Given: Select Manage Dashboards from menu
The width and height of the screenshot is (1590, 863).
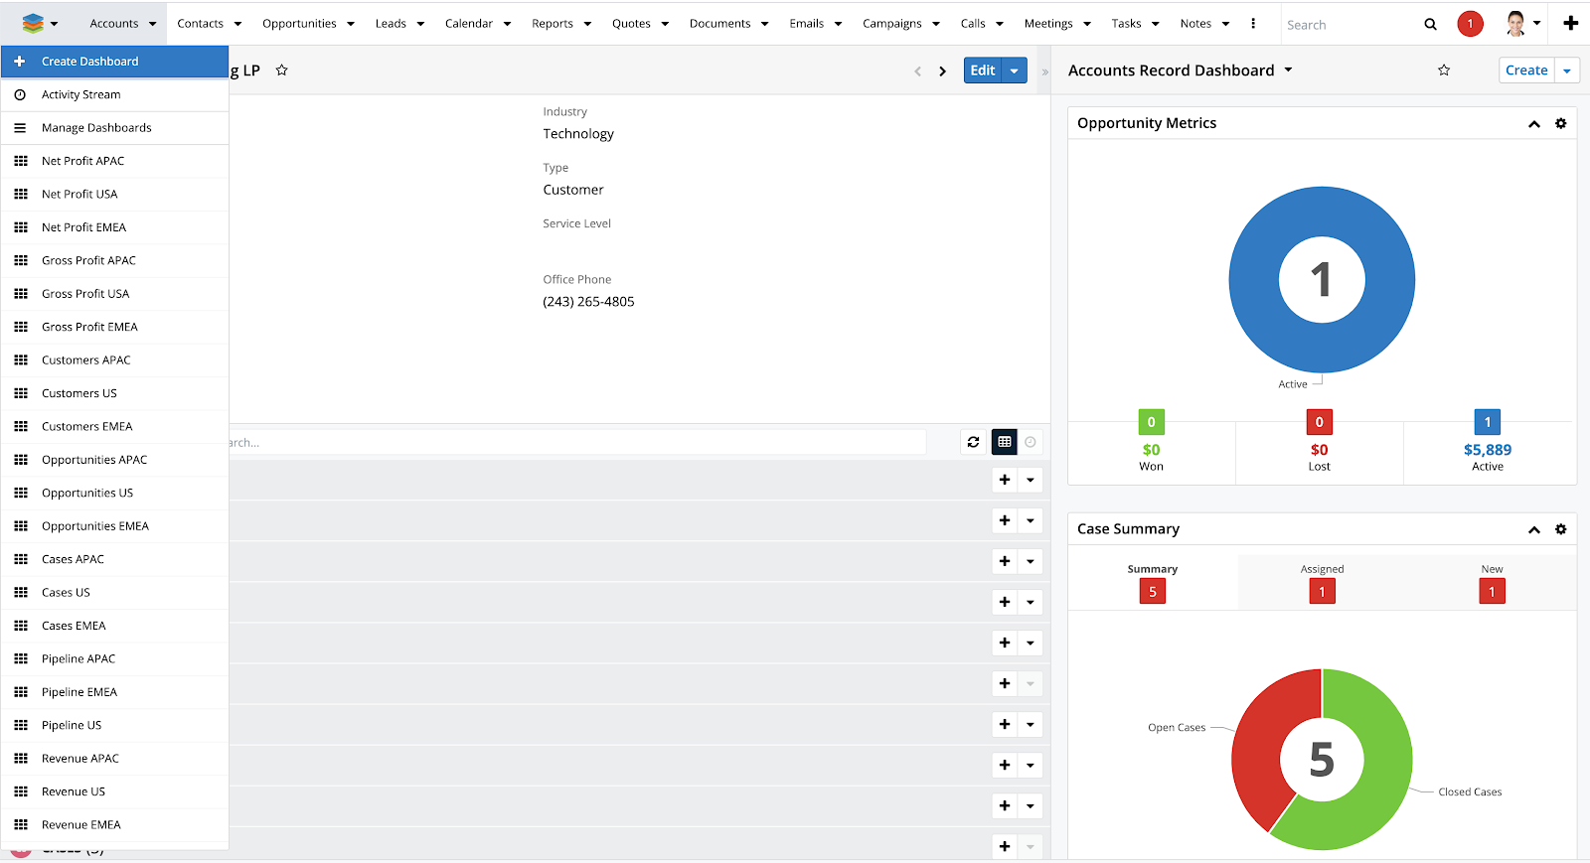Looking at the screenshot, I should [96, 128].
